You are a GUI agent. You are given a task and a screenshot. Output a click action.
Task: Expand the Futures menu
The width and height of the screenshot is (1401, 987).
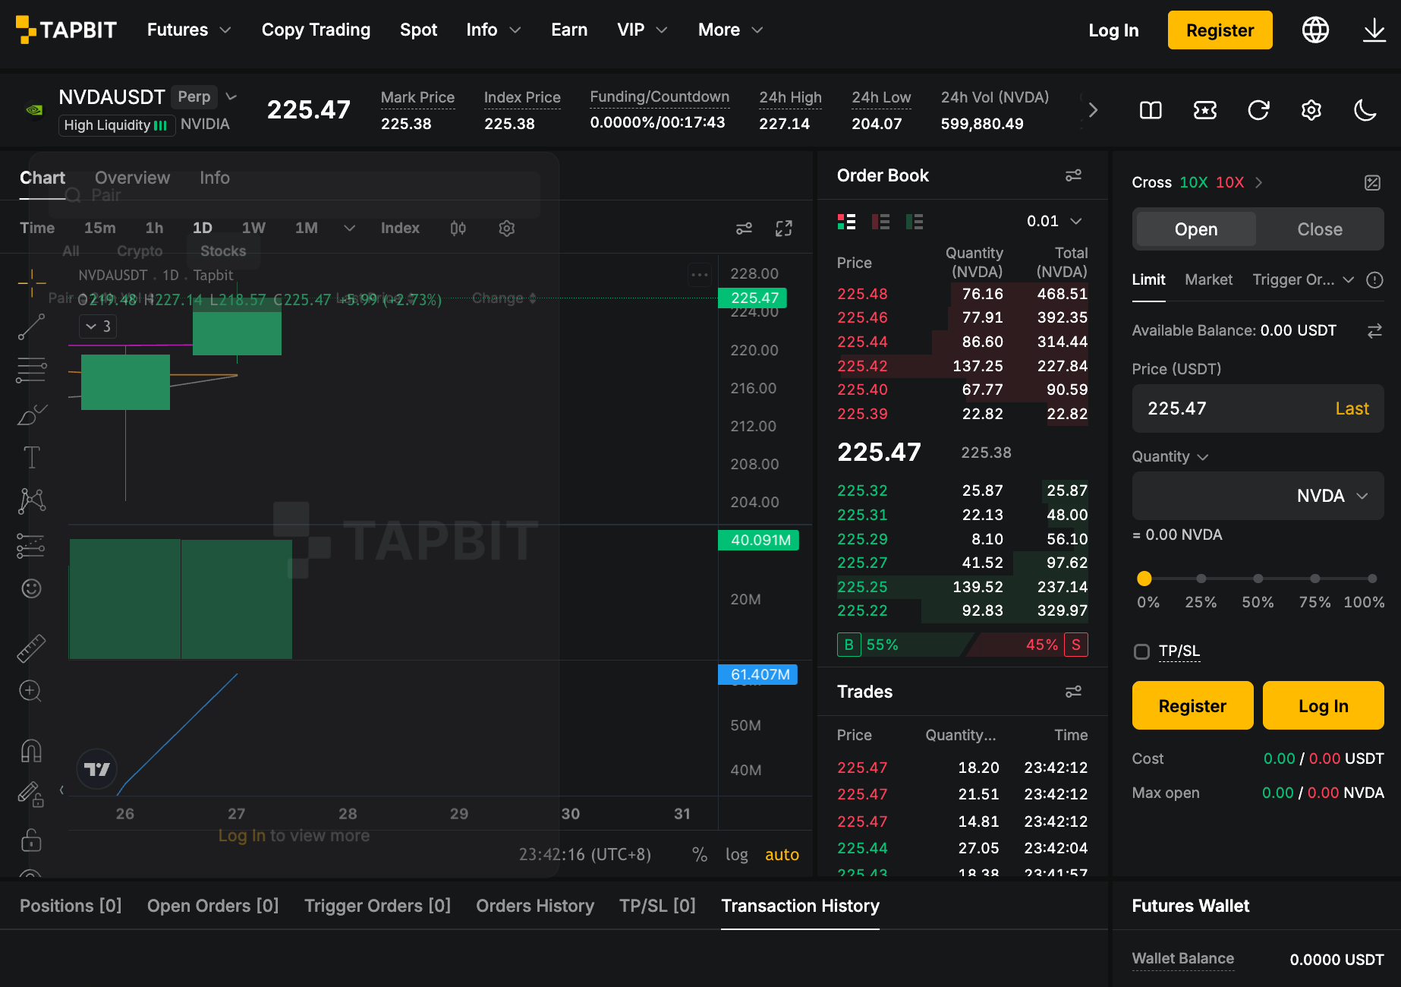tap(189, 30)
